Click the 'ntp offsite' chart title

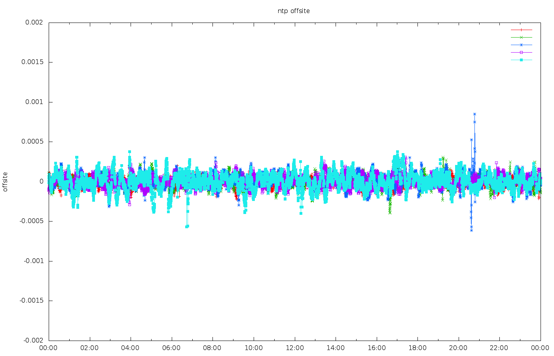[294, 11]
